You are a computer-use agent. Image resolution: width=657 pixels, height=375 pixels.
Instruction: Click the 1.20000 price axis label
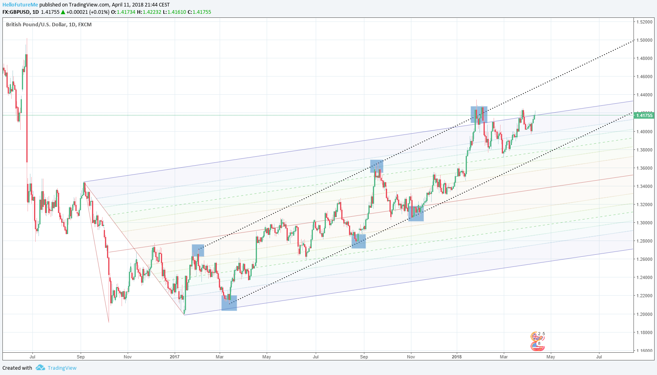tap(644, 314)
